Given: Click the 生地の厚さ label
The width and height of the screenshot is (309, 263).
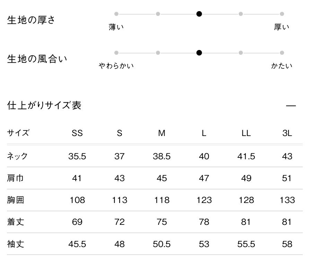Looking at the screenshot, I should coord(31,20).
